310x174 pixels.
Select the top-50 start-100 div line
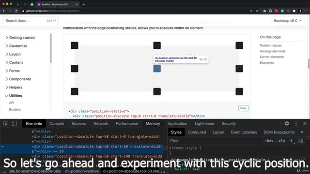tap(97, 156)
